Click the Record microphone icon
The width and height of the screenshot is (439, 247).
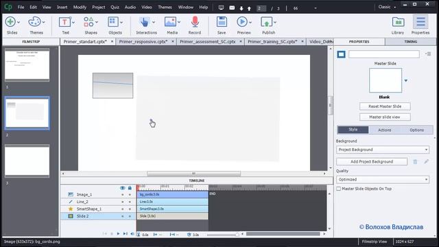click(x=195, y=22)
